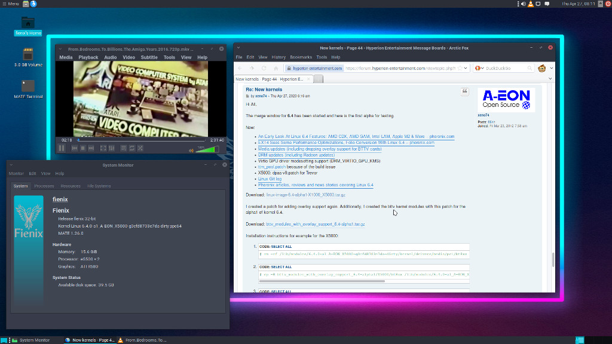Stop the VLC playback
The image size is (612, 344).
pos(82,148)
